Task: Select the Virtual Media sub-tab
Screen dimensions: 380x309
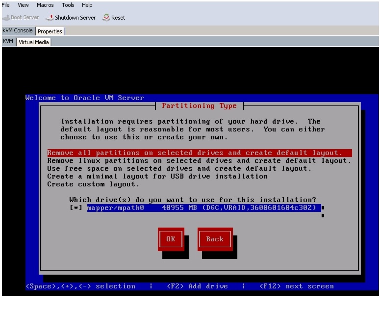Action: pos(34,42)
